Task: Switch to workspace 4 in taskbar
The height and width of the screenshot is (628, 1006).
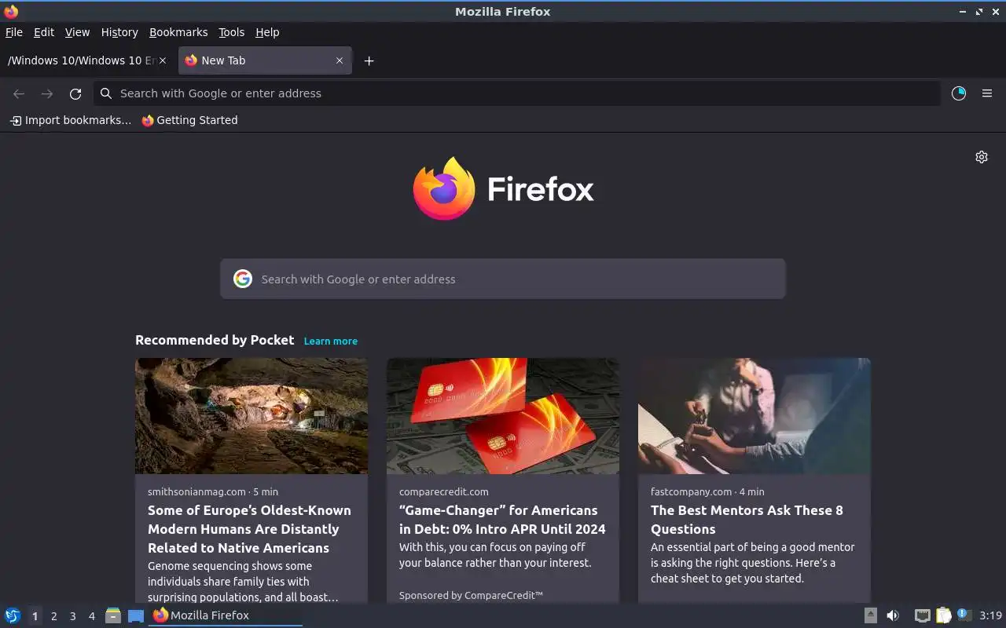Action: tap(91, 616)
